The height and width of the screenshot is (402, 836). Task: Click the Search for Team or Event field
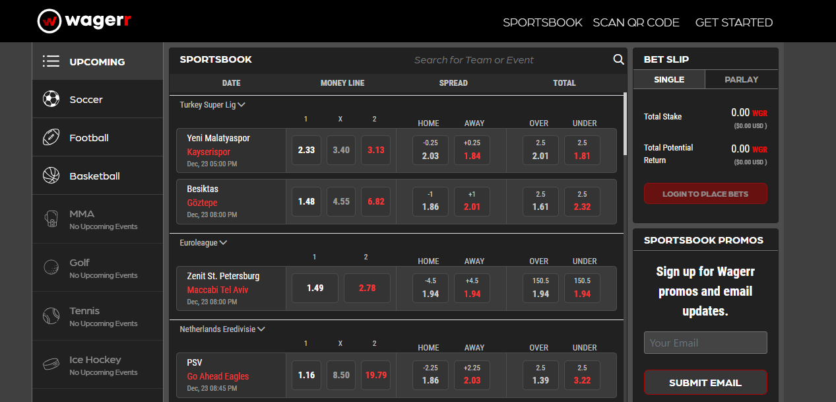tap(474, 59)
